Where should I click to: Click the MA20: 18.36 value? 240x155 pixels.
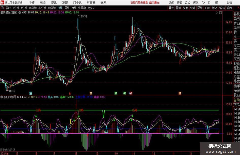[x=57, y=12]
